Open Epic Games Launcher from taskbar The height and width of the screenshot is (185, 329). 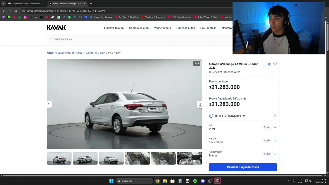pyautogui.click(x=218, y=181)
